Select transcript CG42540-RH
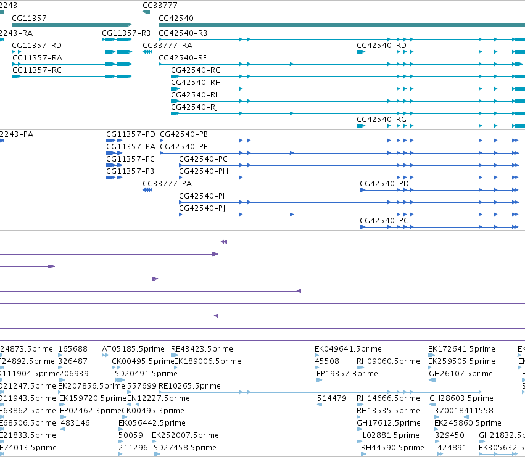The height and width of the screenshot is (457, 525). (196, 83)
